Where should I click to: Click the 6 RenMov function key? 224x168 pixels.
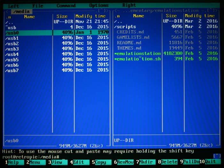point(124,162)
